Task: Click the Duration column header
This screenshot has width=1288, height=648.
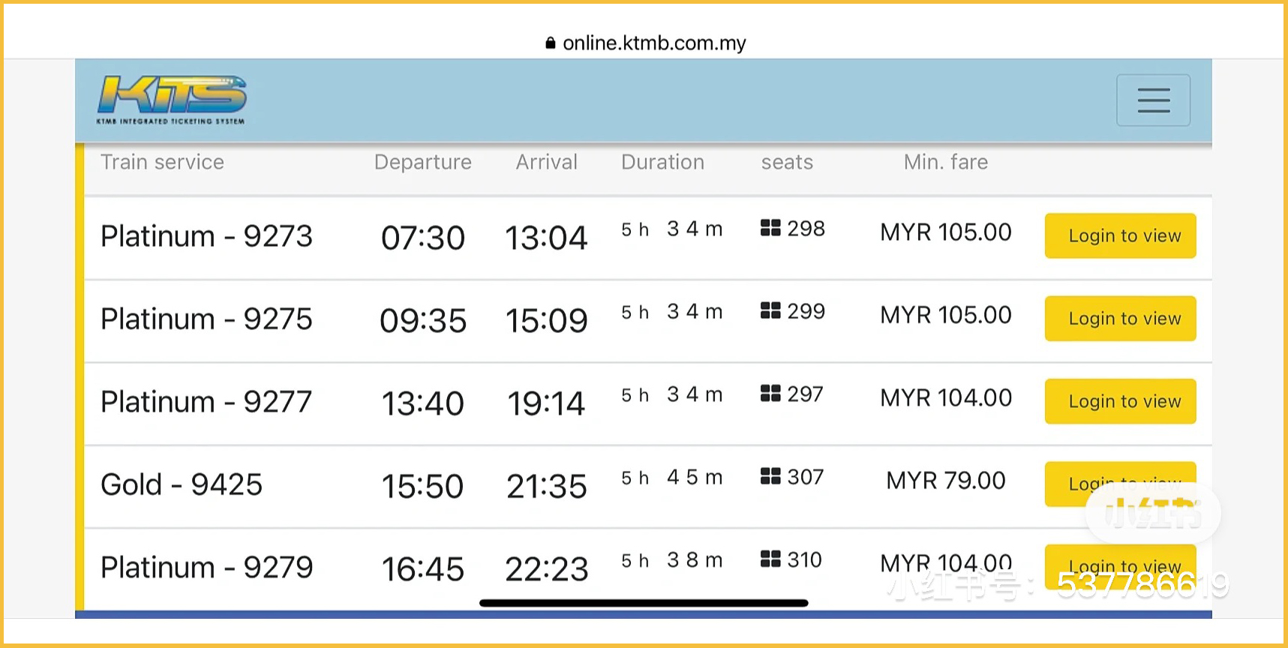Action: (x=662, y=162)
